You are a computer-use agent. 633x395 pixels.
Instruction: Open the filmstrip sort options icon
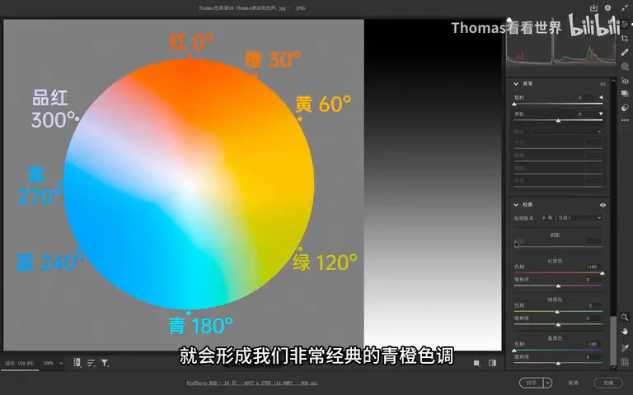tap(91, 363)
